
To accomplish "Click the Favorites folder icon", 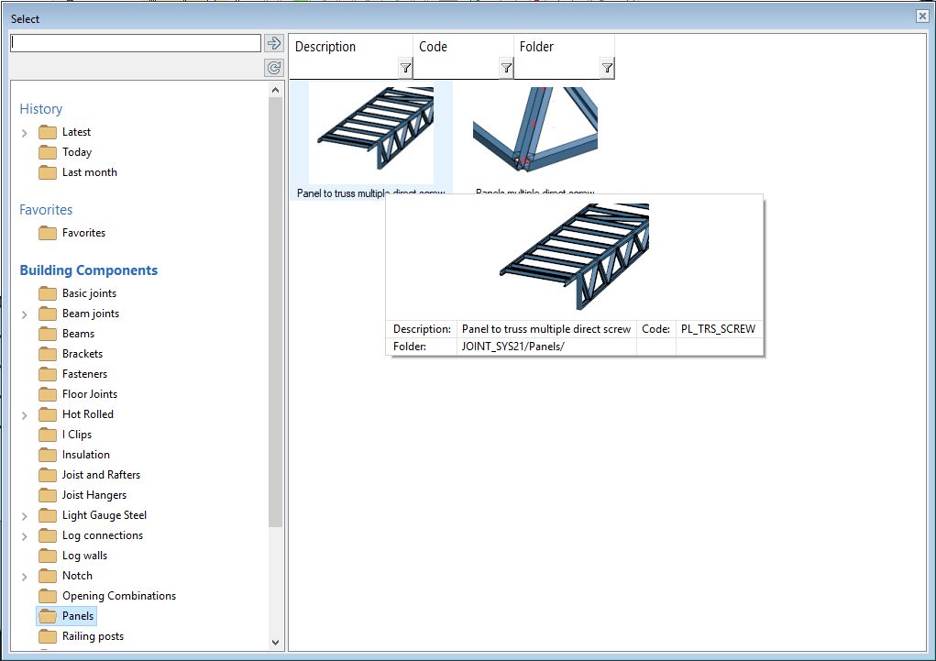I will [x=48, y=233].
